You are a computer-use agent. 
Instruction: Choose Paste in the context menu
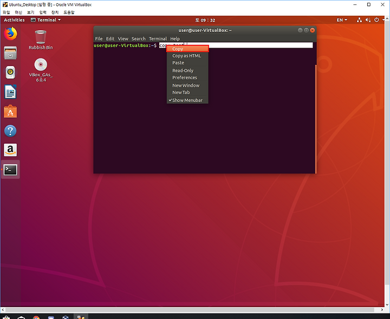(x=187, y=63)
